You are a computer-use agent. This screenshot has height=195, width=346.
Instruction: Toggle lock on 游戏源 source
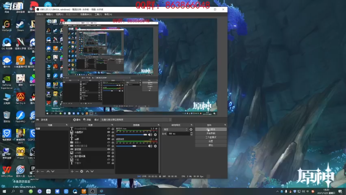(113, 149)
